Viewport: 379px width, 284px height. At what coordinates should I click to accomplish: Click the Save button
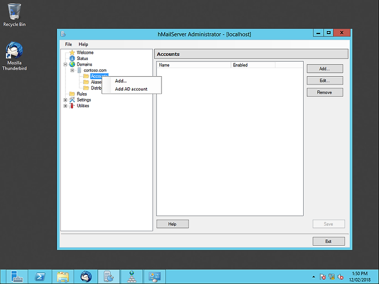pyautogui.click(x=328, y=224)
